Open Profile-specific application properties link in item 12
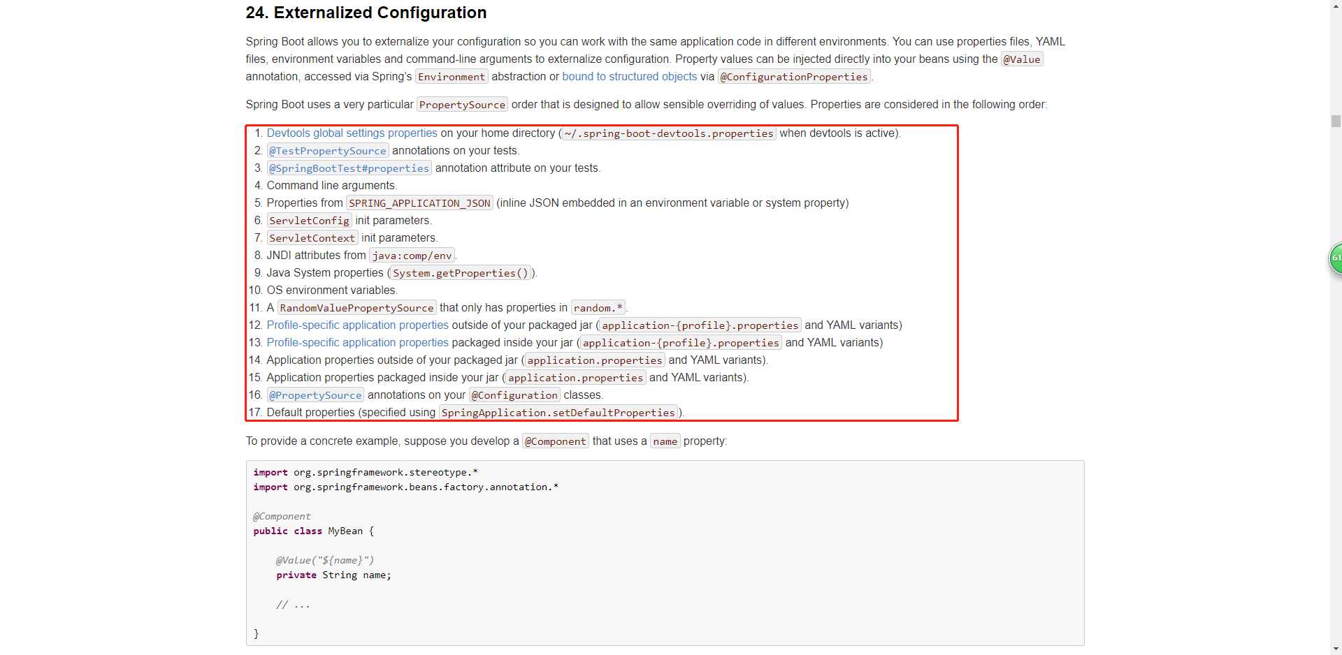 [x=357, y=325]
